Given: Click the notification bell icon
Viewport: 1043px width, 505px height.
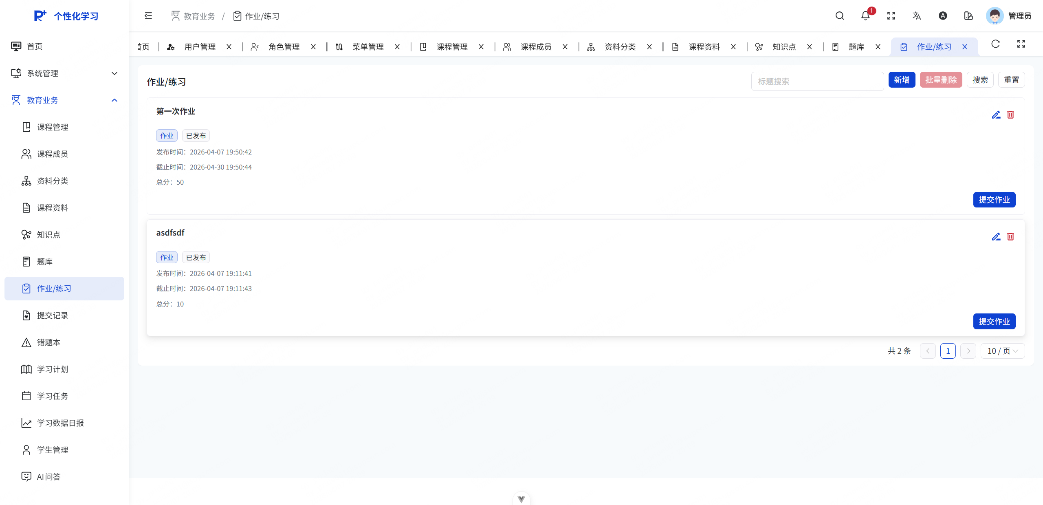Looking at the screenshot, I should pyautogui.click(x=865, y=16).
